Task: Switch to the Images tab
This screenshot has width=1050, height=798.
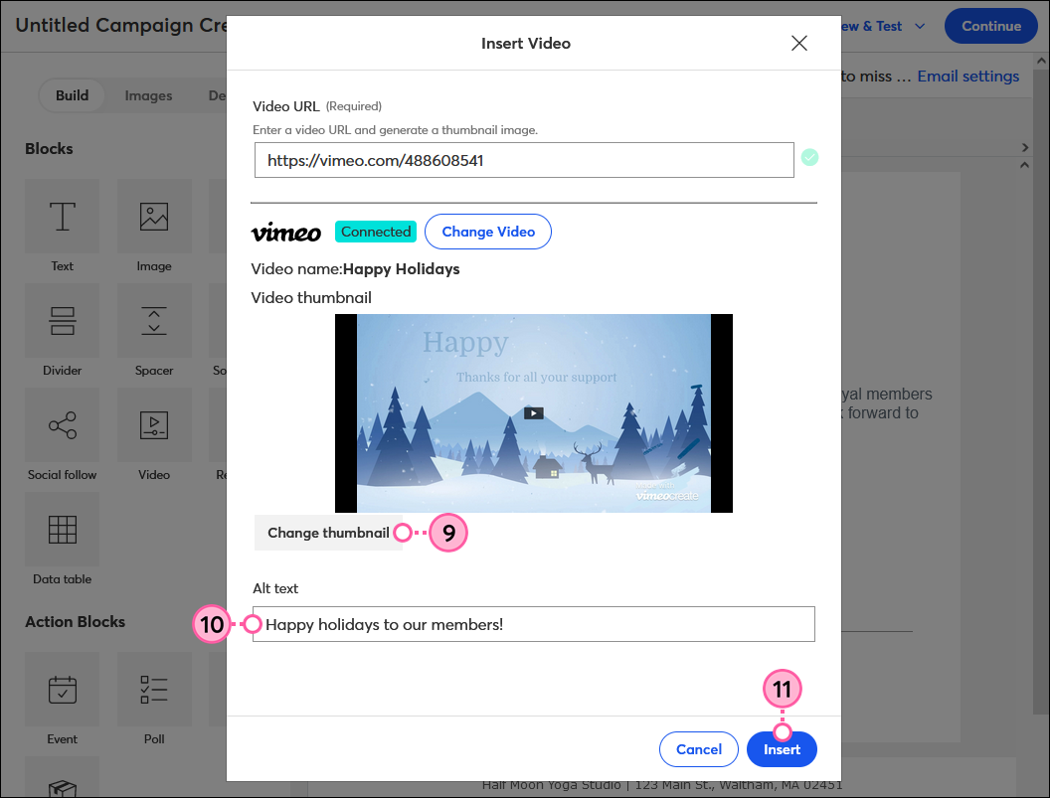Action: coord(148,95)
